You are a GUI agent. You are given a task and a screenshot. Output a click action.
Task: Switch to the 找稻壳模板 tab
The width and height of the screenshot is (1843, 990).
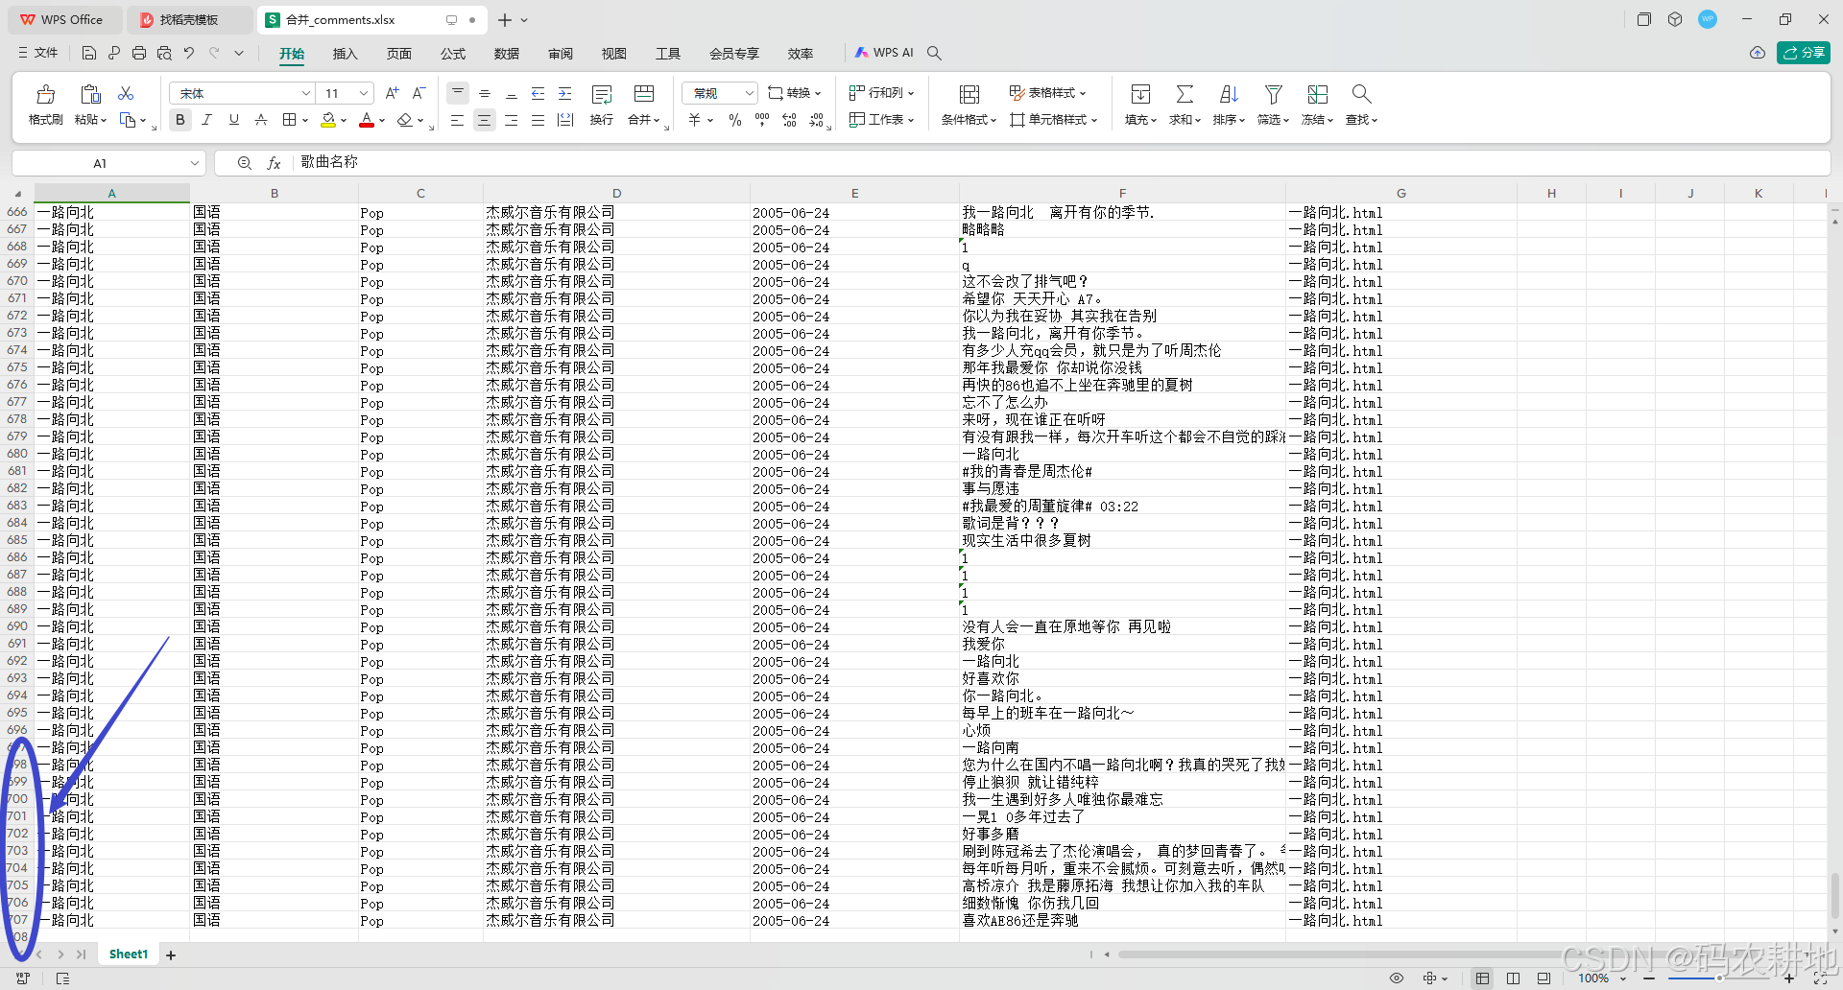189,19
